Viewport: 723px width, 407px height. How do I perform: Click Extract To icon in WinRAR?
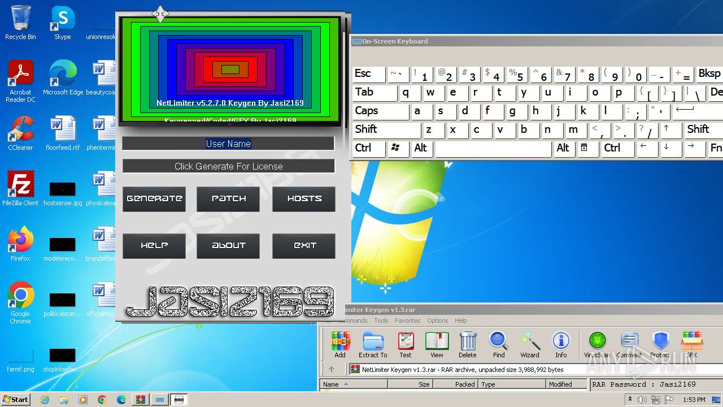point(373,345)
